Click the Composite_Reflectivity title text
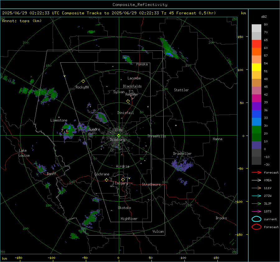280x262 pixels. tap(140, 5)
